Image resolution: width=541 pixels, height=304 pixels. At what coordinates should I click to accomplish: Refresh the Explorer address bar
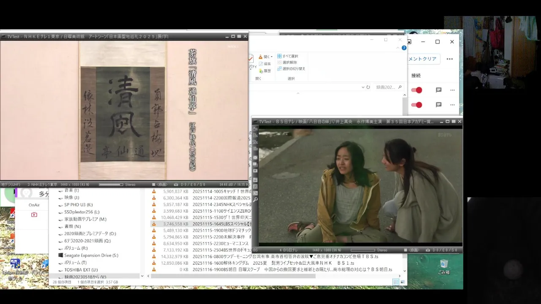368,87
